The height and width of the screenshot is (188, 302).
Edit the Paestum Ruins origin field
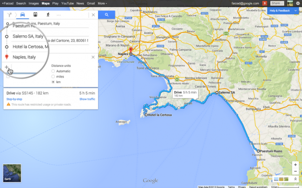pos(50,24)
